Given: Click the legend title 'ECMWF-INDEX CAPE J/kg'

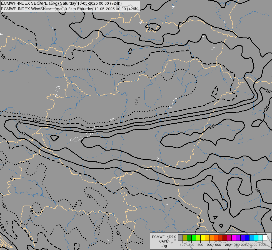Looking at the screenshot, I should click(x=164, y=241).
